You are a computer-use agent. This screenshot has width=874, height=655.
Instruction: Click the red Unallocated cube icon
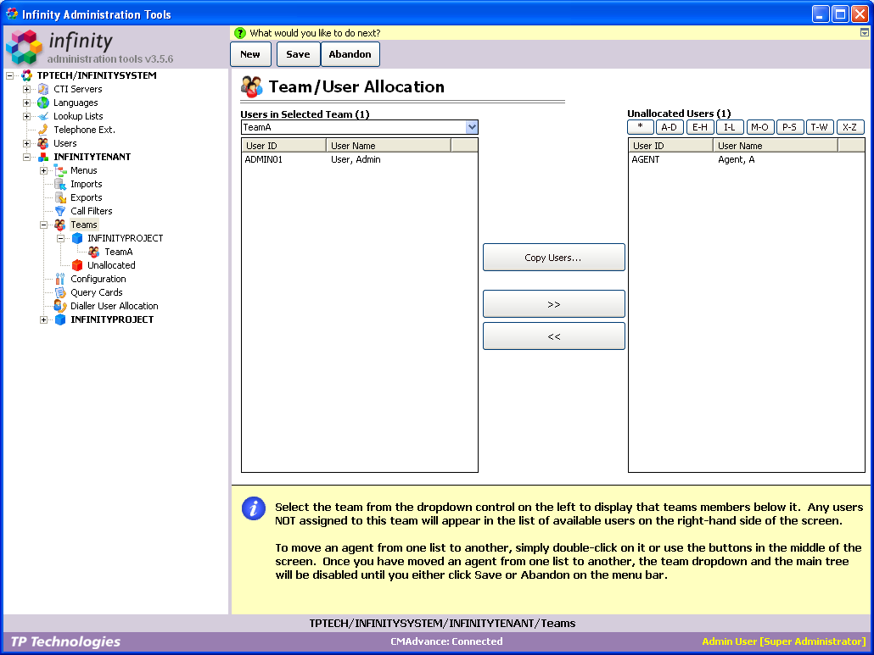pyautogui.click(x=77, y=265)
